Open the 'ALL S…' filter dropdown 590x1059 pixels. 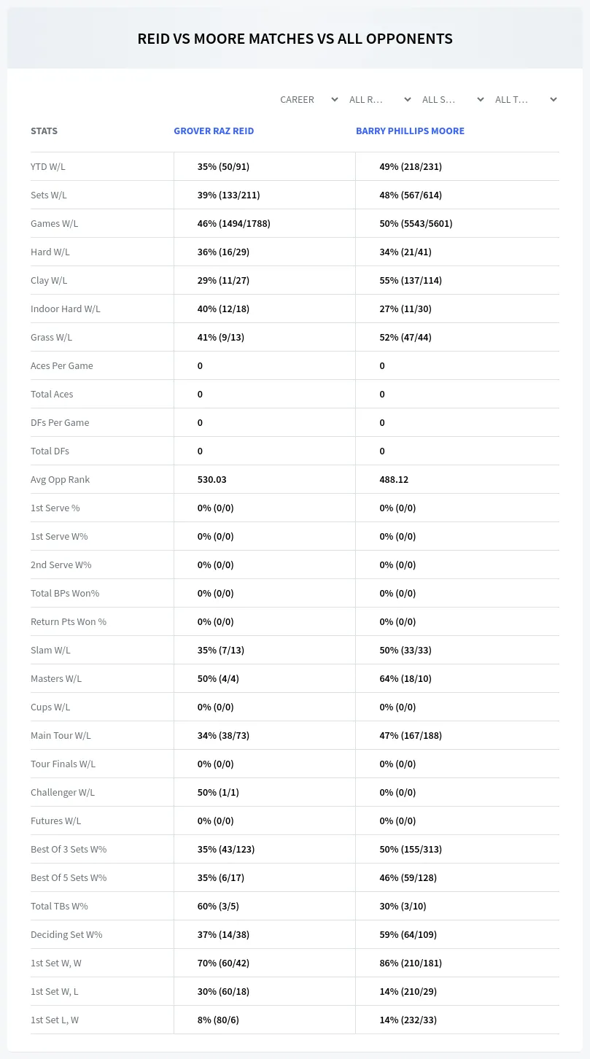pyautogui.click(x=453, y=99)
